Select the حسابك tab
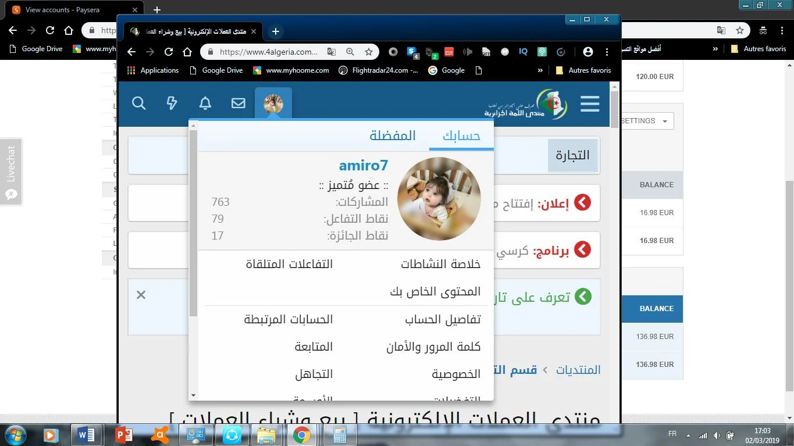Image resolution: width=794 pixels, height=446 pixels. tap(461, 135)
